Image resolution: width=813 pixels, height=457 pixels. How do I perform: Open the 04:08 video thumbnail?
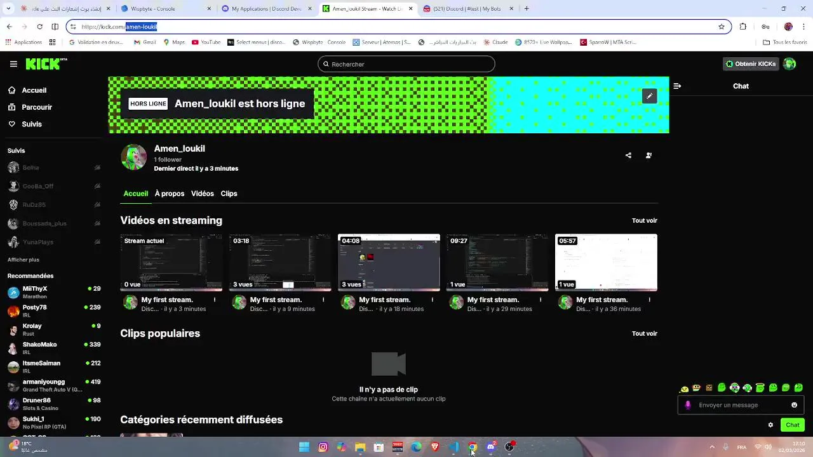[x=389, y=263]
